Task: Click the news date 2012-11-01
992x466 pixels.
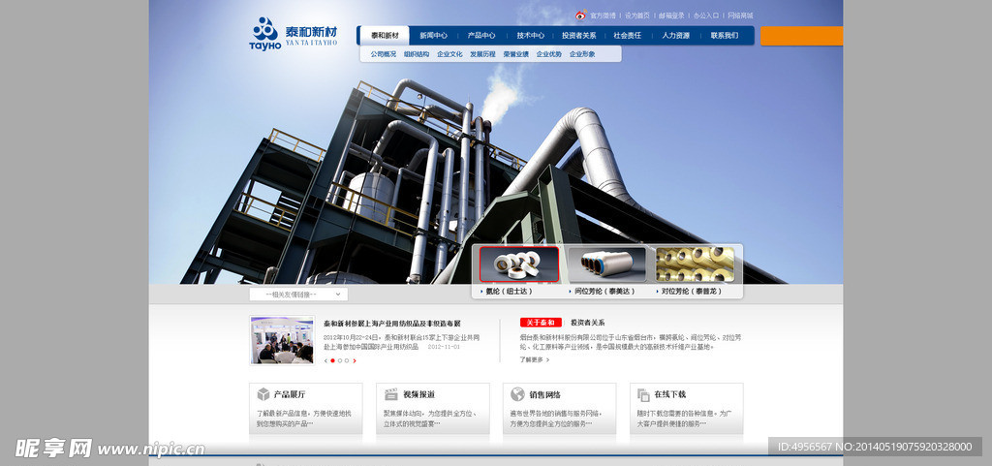Action: 444,347
